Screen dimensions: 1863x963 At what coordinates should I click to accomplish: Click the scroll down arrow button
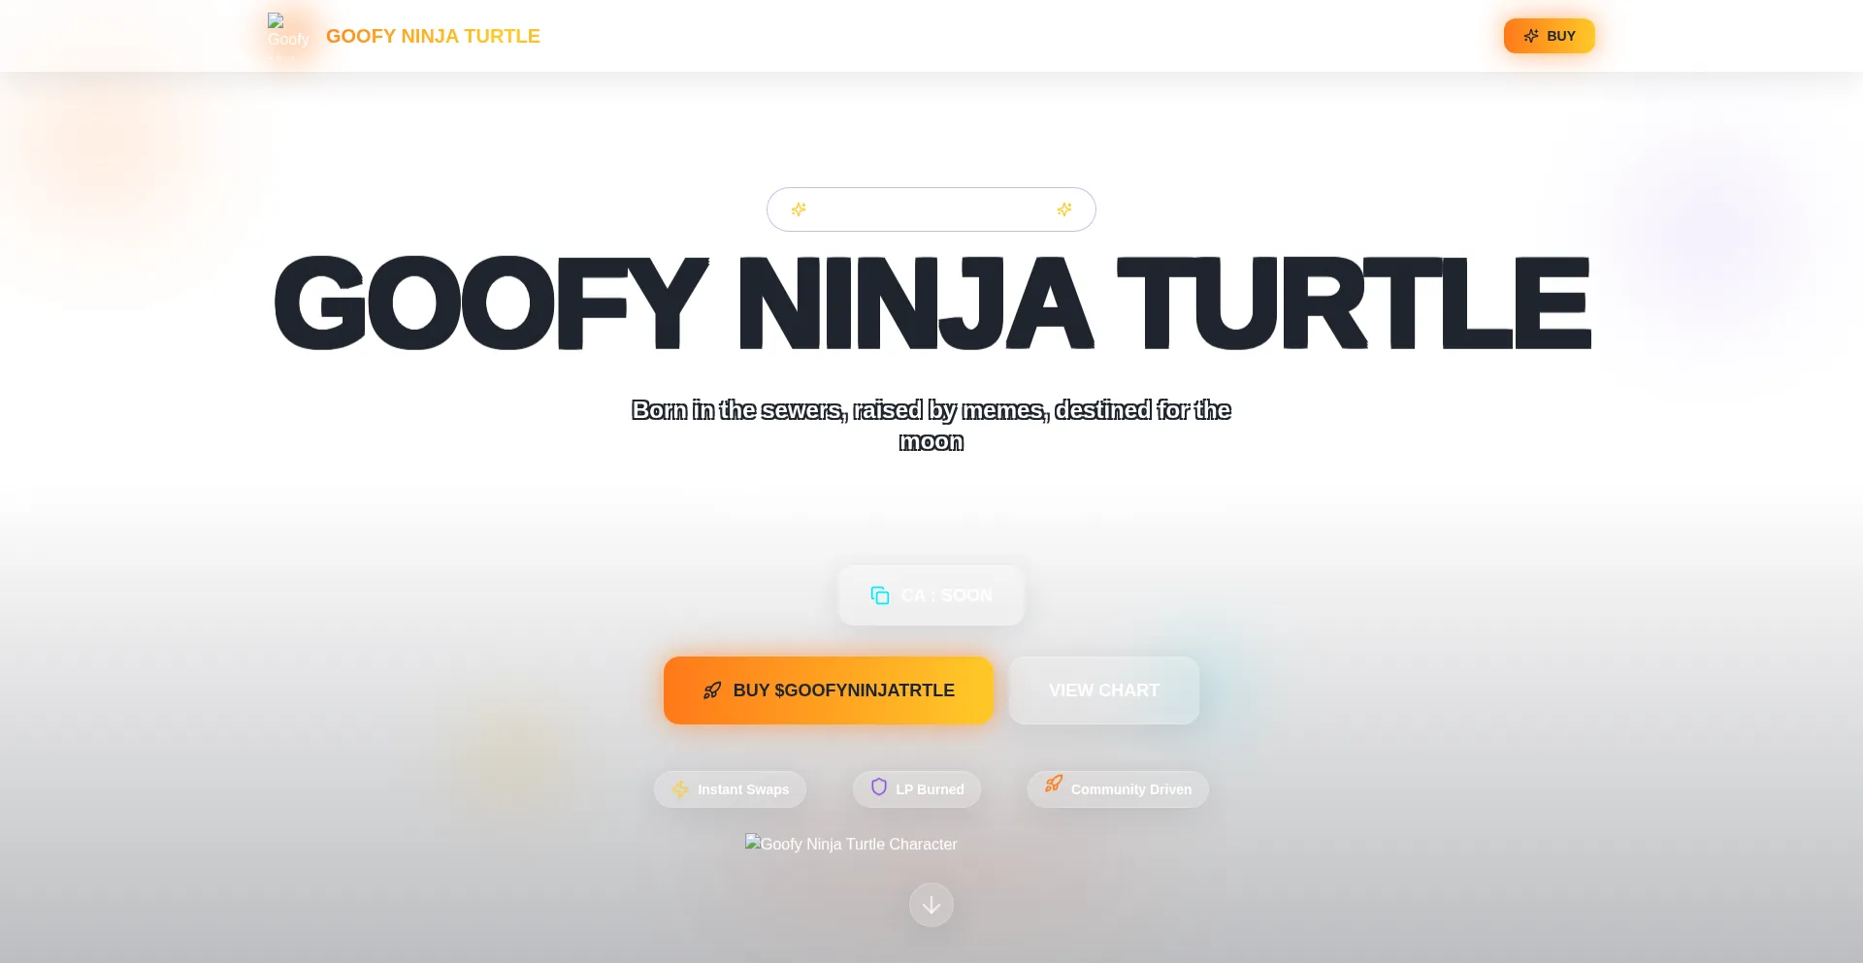(x=931, y=905)
